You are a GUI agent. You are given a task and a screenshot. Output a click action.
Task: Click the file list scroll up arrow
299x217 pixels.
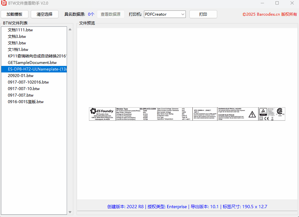click(x=70, y=29)
